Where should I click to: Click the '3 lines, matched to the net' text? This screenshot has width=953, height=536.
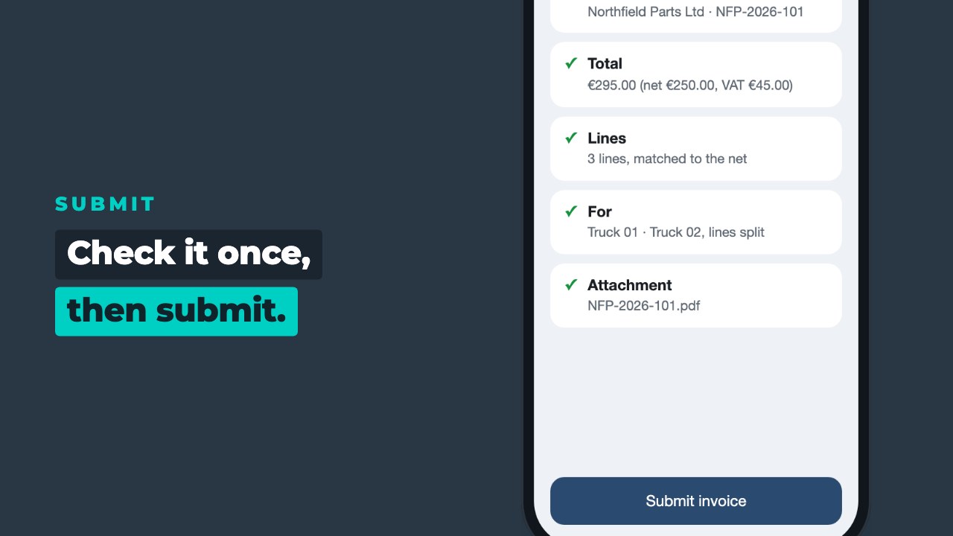tap(667, 159)
